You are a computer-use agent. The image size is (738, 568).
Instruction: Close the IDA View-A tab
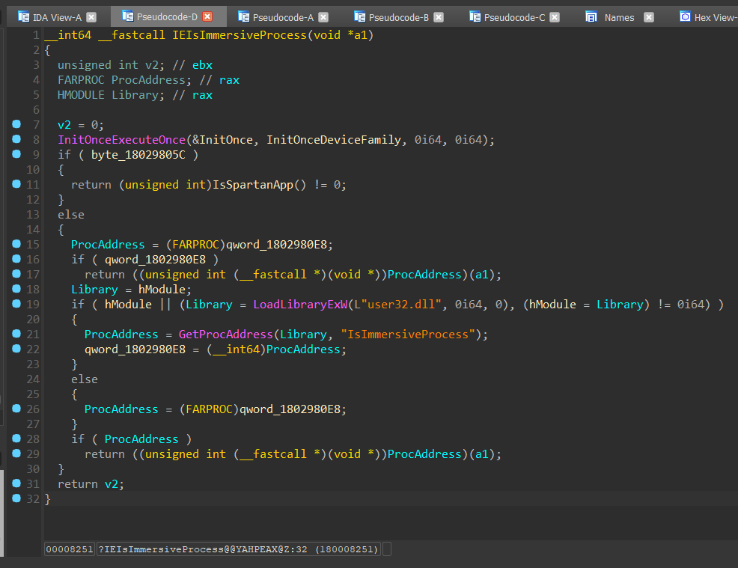(91, 16)
